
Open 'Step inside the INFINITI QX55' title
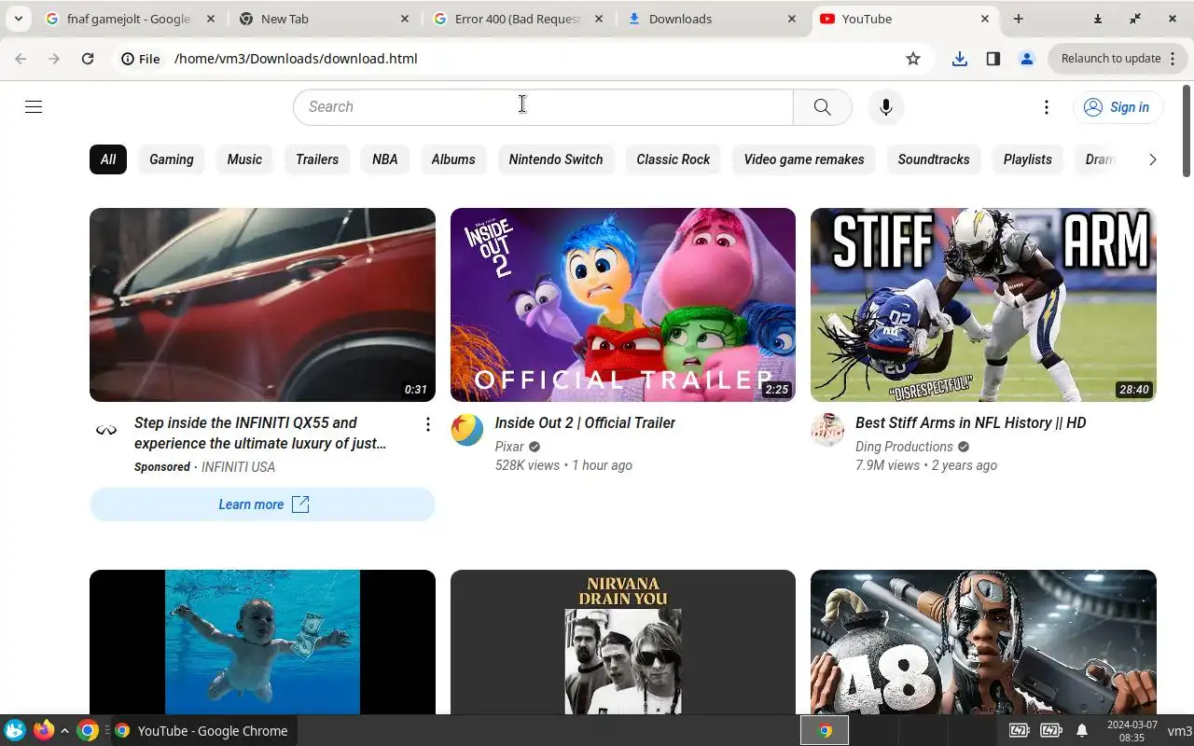[260, 434]
